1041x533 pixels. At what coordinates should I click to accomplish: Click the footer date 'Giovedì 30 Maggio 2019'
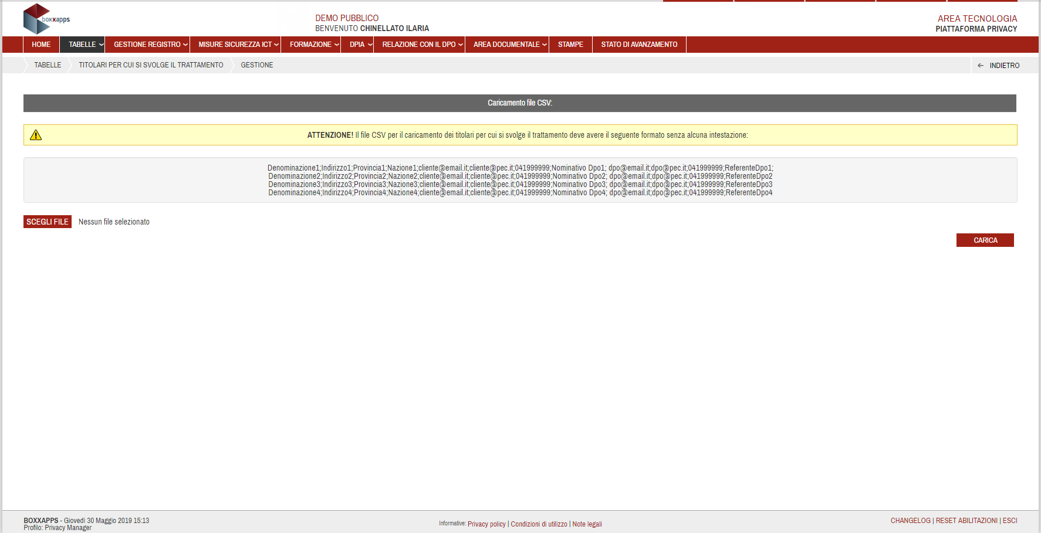[98, 521]
